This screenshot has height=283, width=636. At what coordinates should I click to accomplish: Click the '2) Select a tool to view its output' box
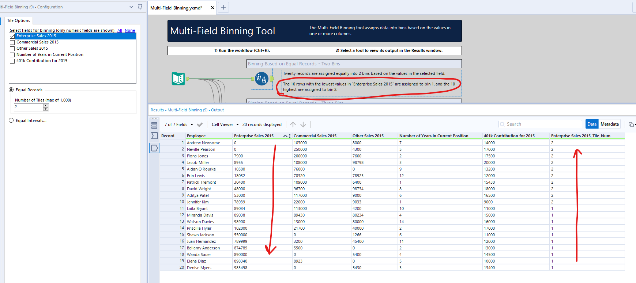pos(389,50)
